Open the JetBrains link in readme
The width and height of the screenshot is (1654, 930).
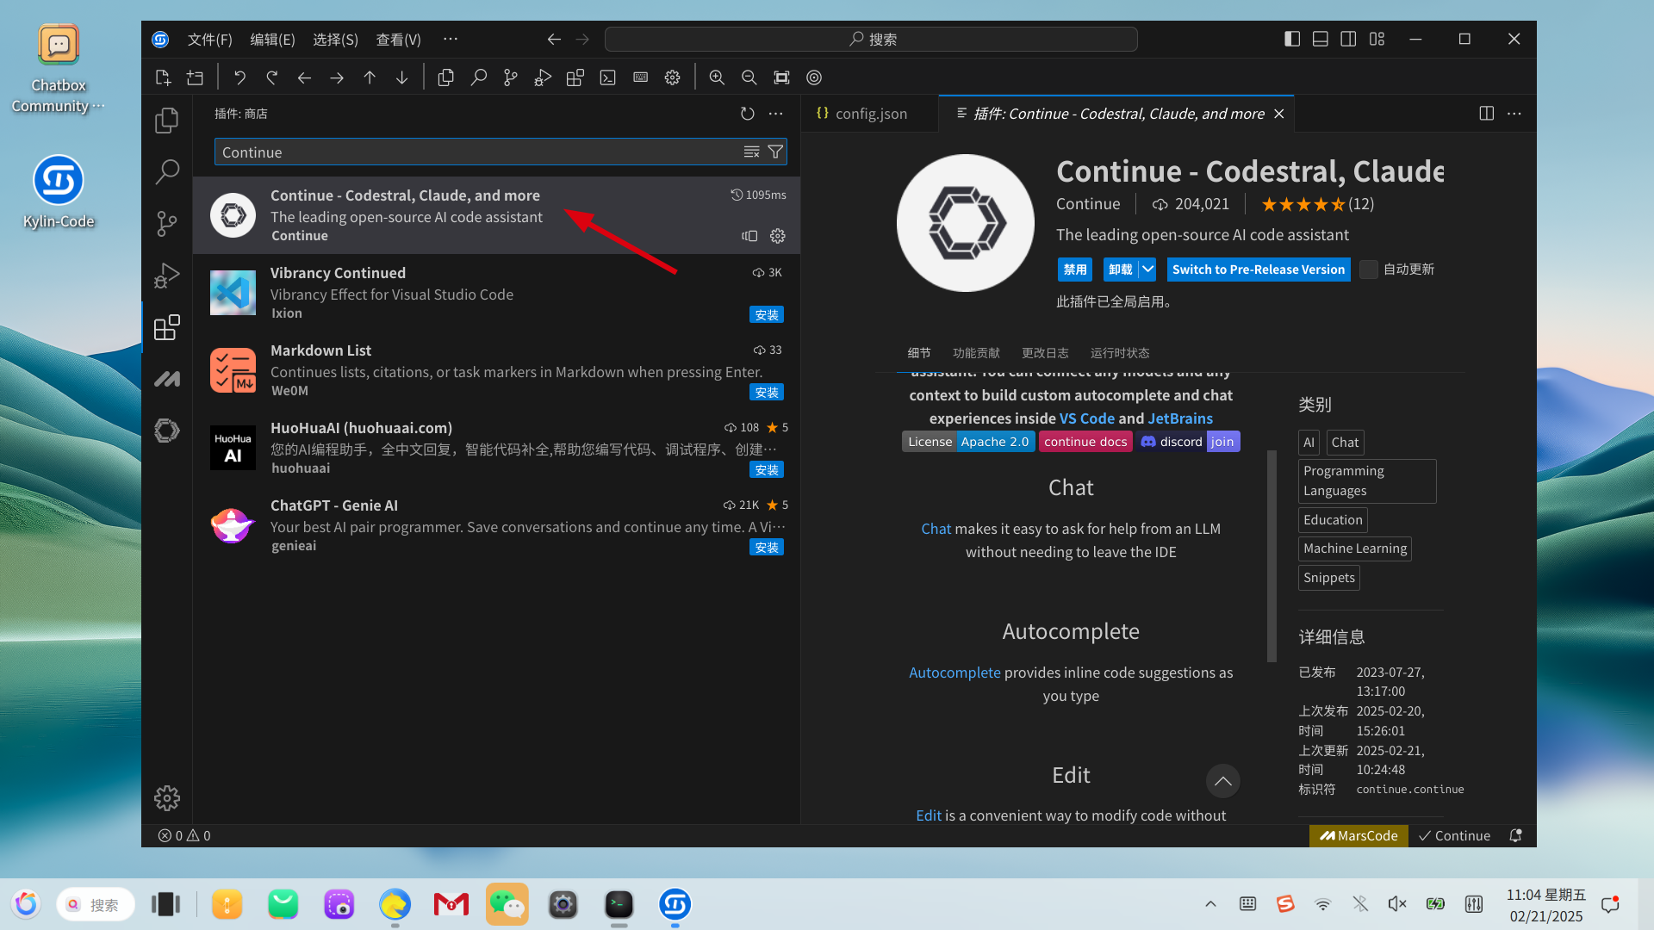tap(1180, 418)
